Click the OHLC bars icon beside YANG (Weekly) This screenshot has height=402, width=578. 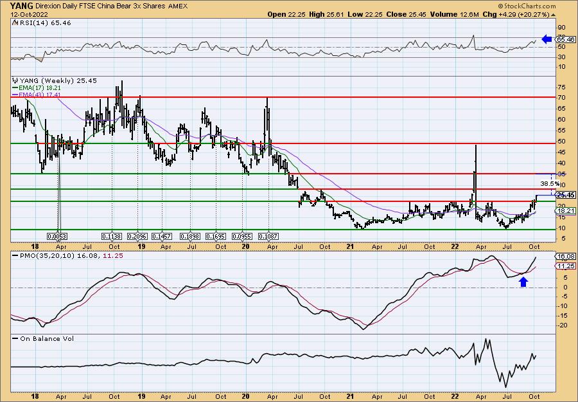15,80
